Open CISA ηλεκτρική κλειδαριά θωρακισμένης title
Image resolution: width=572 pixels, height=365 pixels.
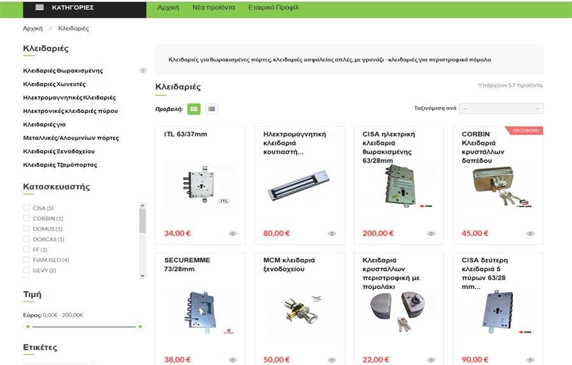pos(389,147)
